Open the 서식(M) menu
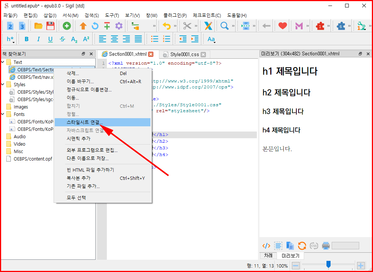This screenshot has height=272, width=373. click(70, 16)
